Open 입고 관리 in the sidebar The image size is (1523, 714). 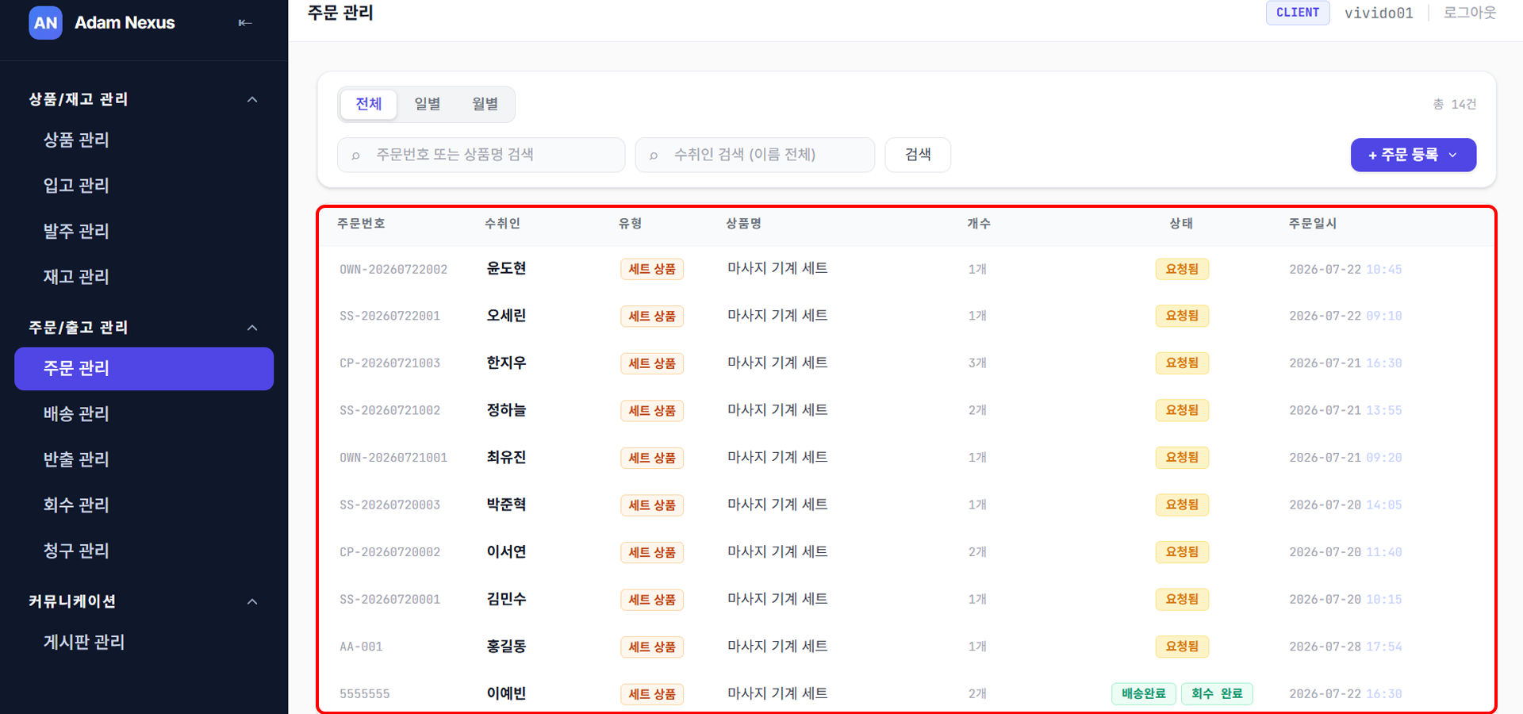point(76,186)
